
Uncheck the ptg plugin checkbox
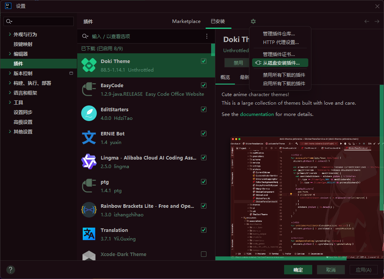pos(203,182)
